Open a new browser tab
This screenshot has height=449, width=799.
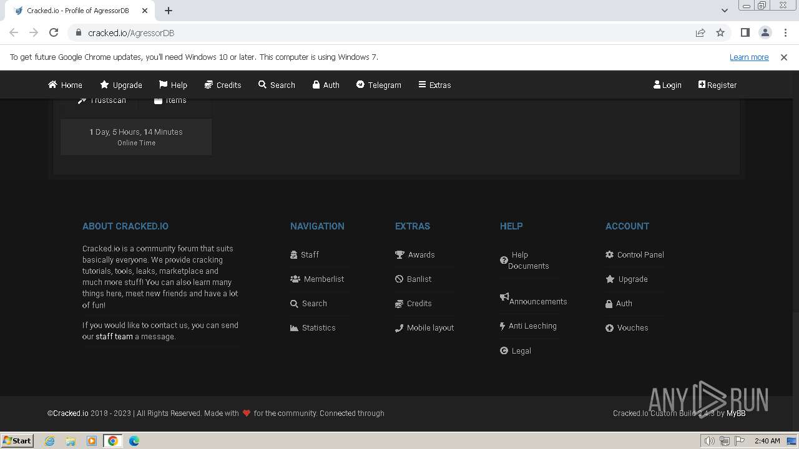tap(169, 11)
